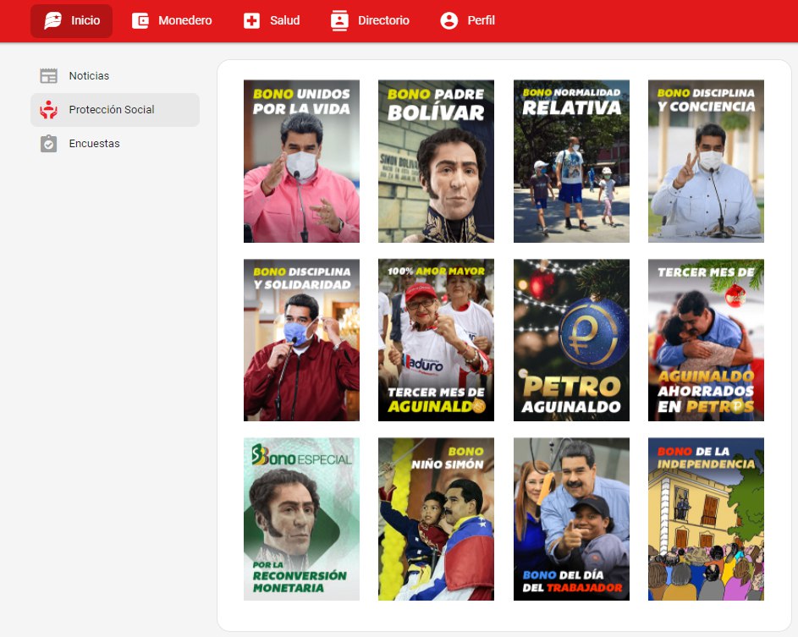This screenshot has width=798, height=637.
Task: Click the Noticias newspaper icon
Action: pos(49,76)
